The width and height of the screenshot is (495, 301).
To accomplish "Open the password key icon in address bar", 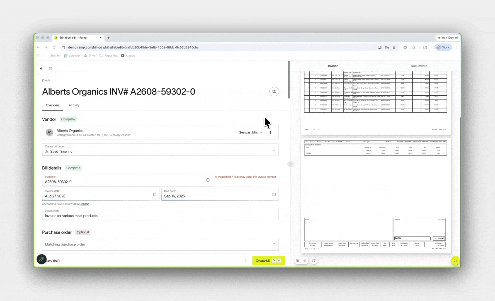I will tap(387, 47).
